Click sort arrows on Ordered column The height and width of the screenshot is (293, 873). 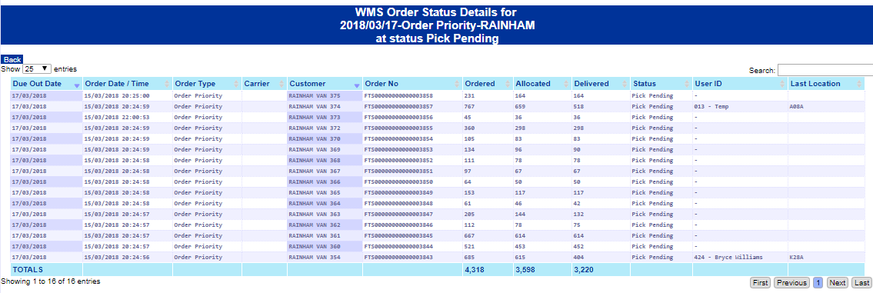point(507,84)
